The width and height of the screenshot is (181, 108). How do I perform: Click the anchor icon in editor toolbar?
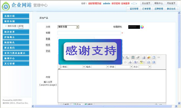tap(130, 62)
